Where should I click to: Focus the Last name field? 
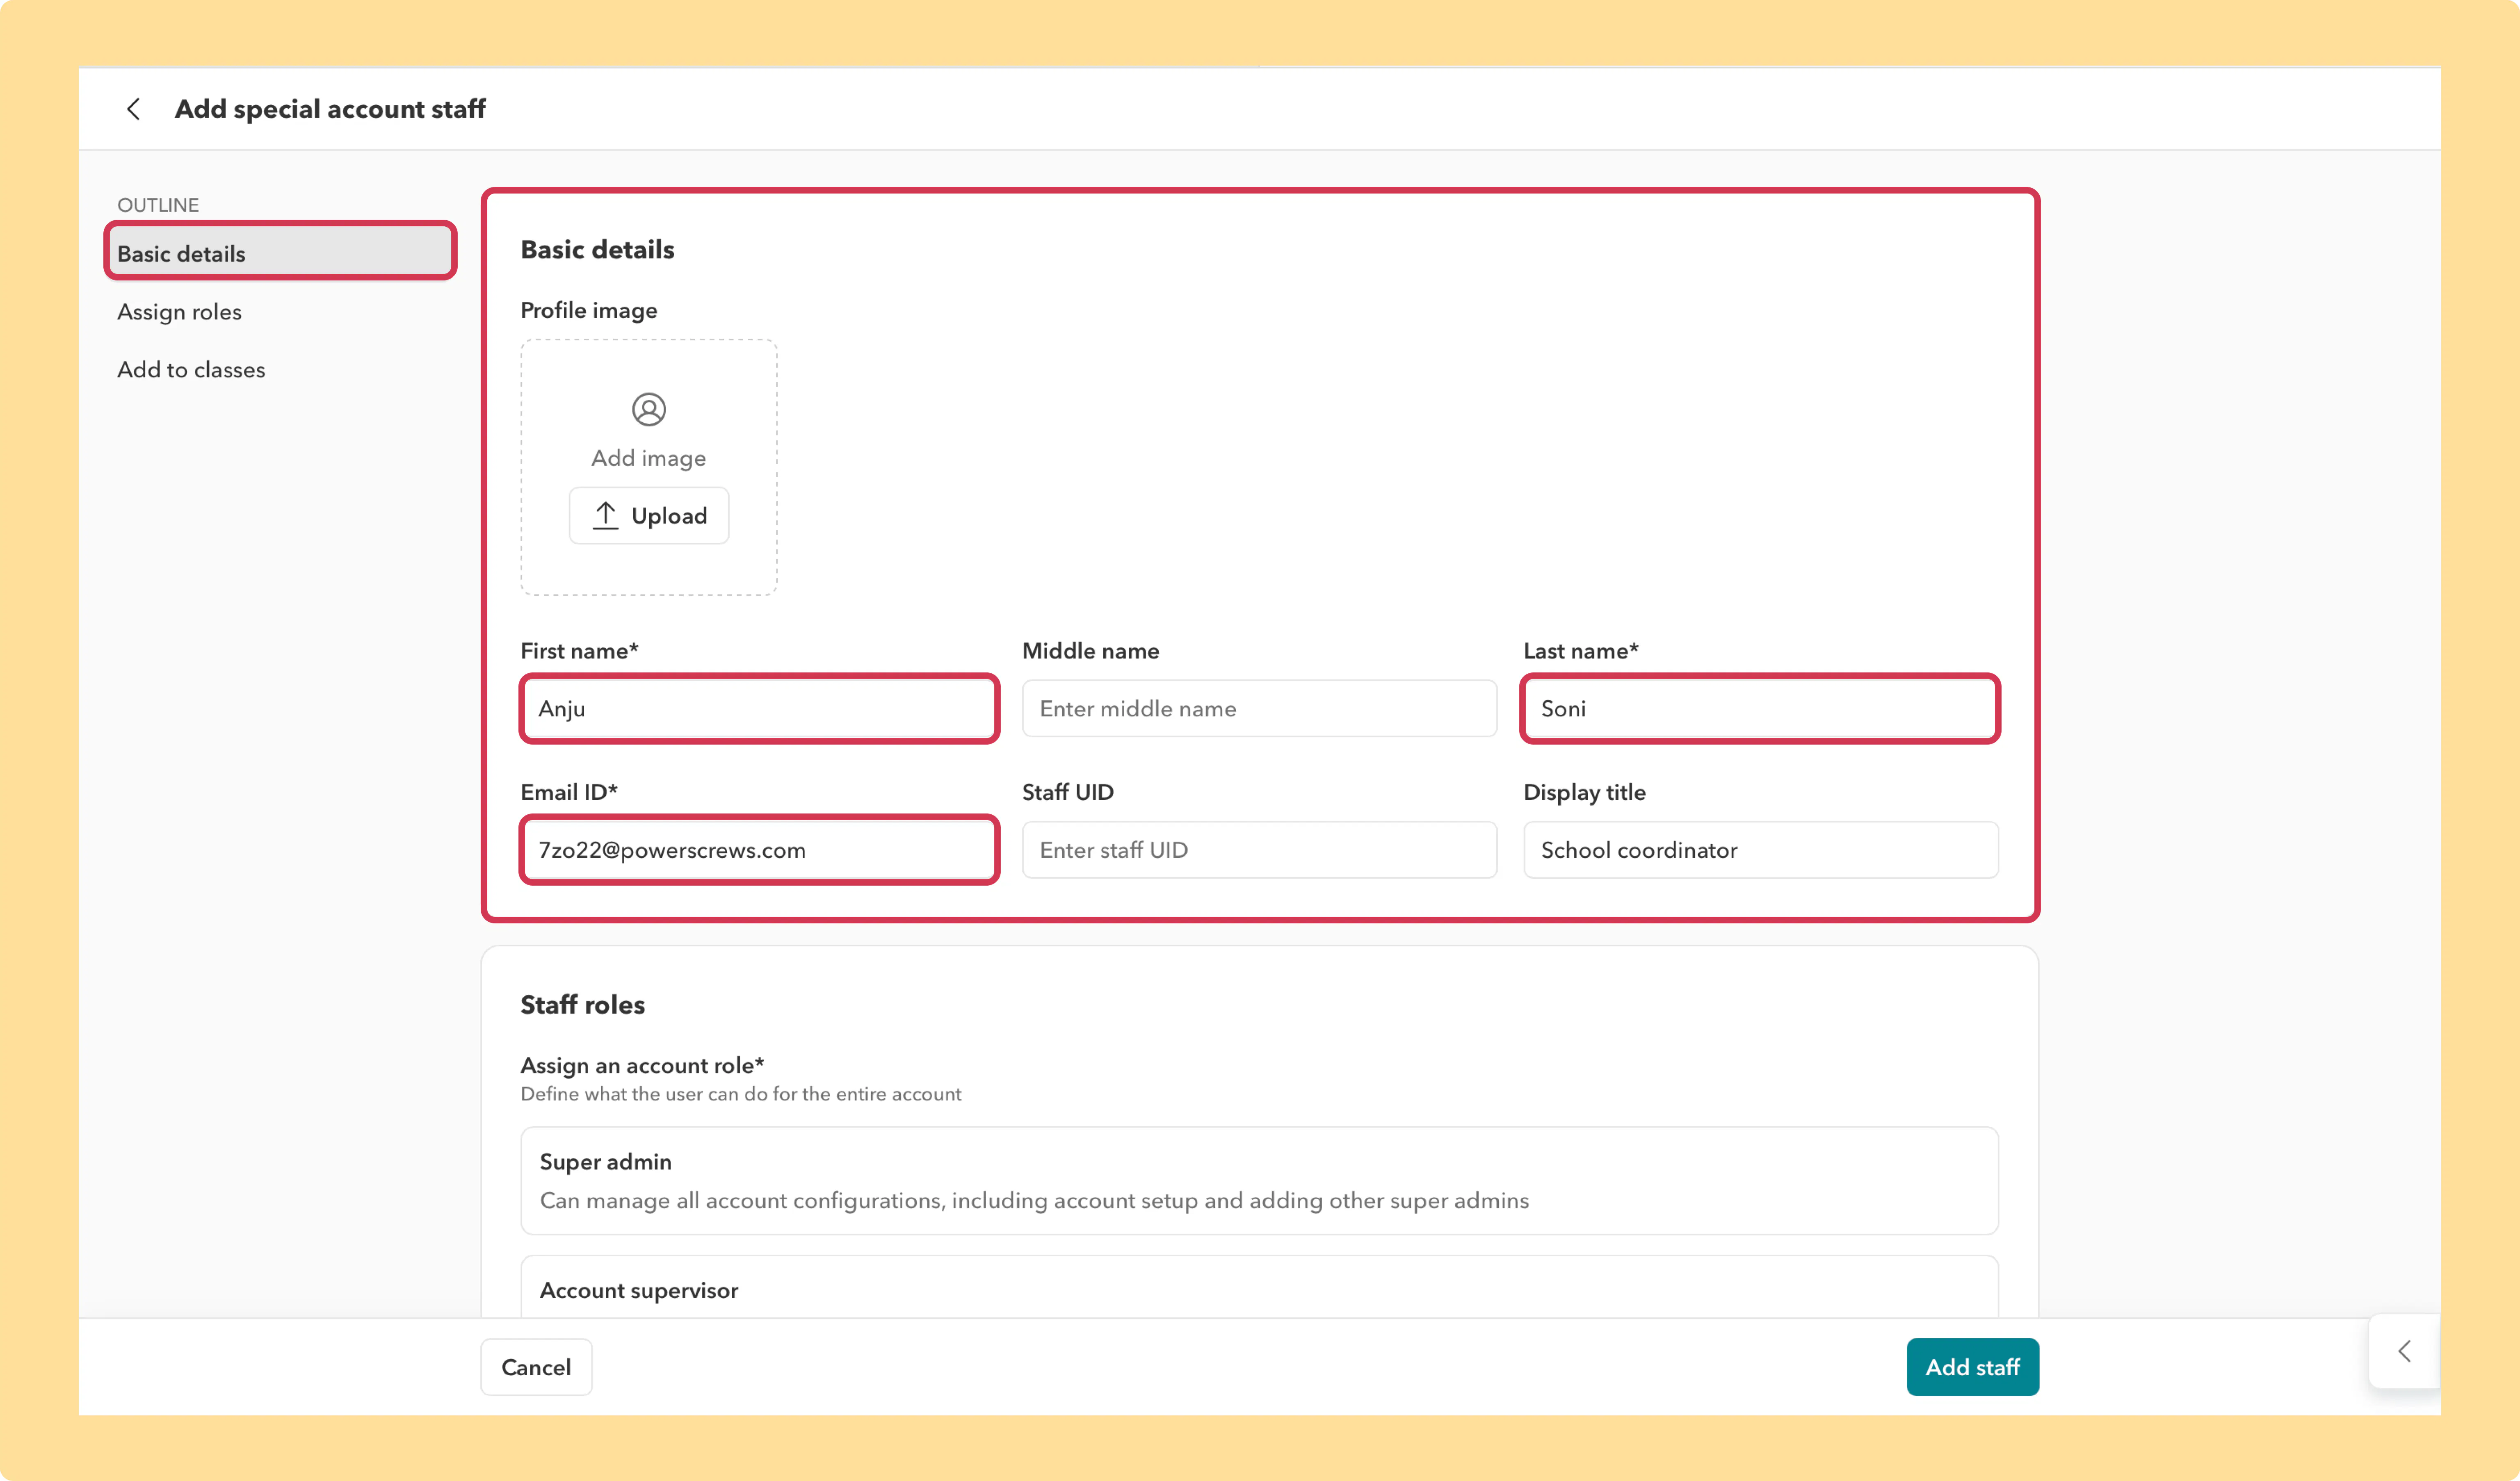click(x=1760, y=709)
